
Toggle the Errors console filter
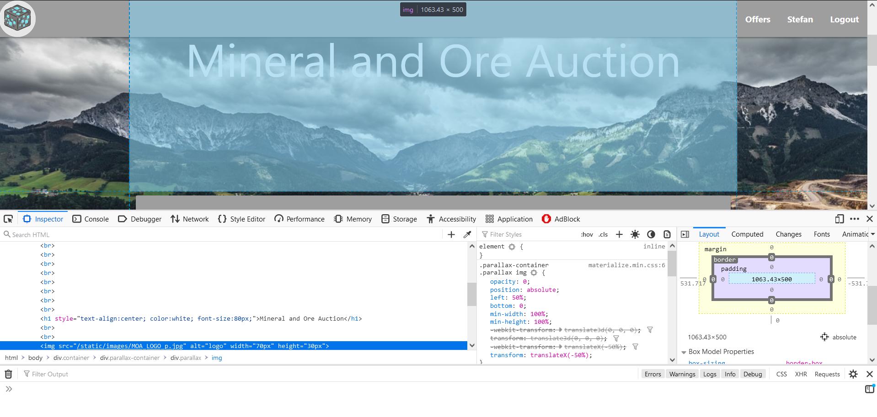click(652, 374)
